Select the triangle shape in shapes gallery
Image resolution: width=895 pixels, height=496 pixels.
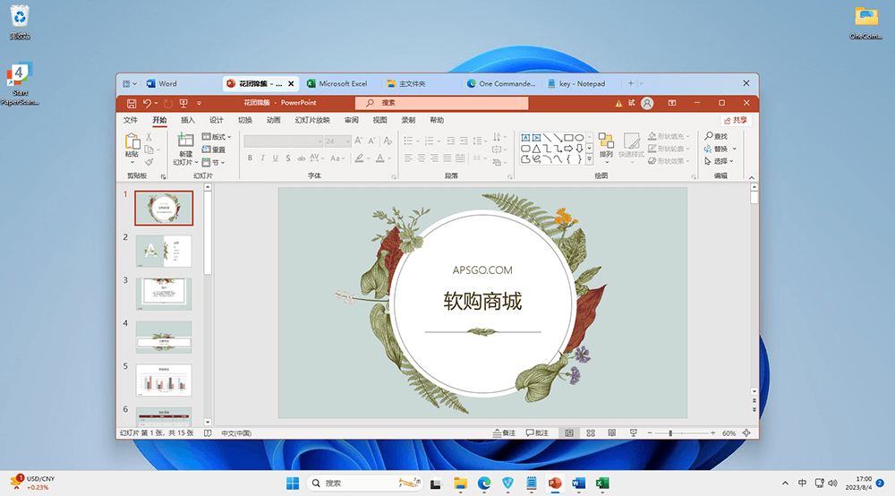coord(536,149)
